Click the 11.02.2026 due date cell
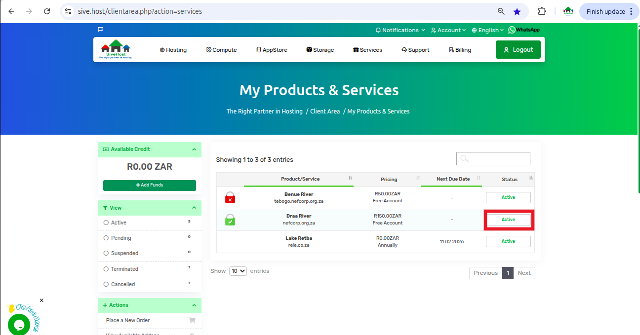Image resolution: width=640 pixels, height=335 pixels. click(452, 242)
